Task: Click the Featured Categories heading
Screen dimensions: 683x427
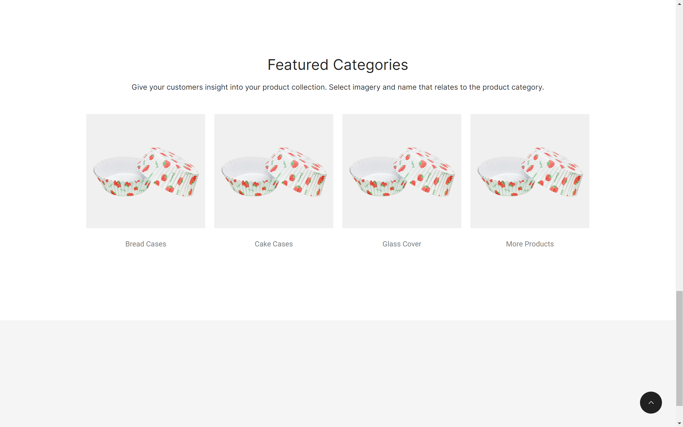Action: pyautogui.click(x=338, y=65)
